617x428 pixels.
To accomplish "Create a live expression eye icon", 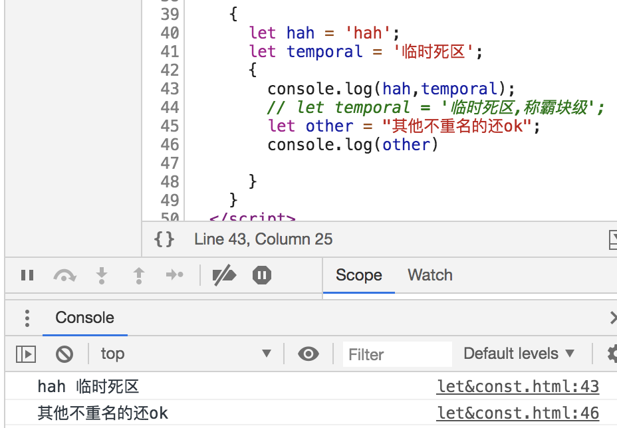I will point(308,354).
